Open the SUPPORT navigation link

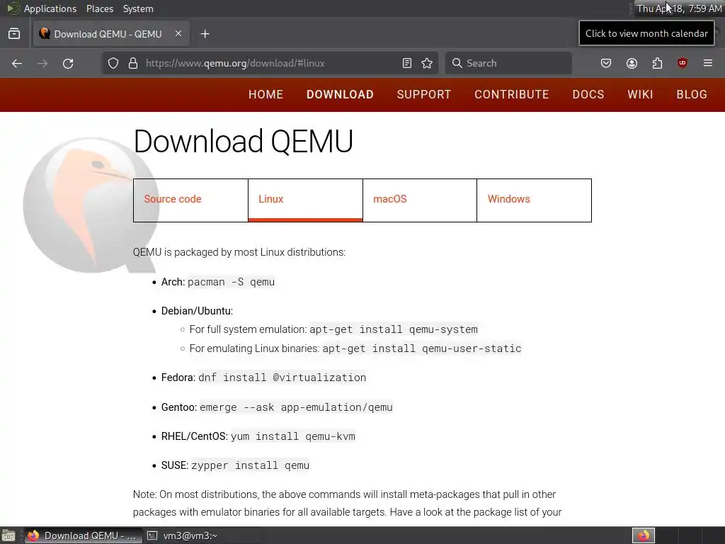click(424, 94)
